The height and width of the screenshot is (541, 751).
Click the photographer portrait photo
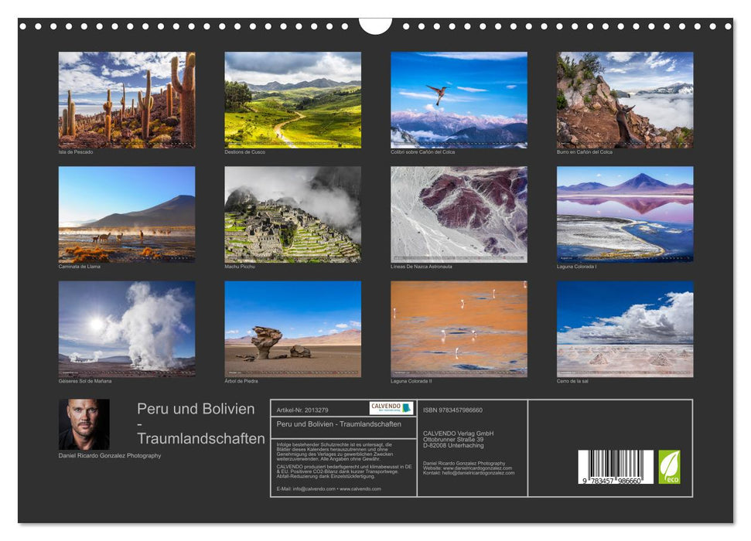pos(84,424)
